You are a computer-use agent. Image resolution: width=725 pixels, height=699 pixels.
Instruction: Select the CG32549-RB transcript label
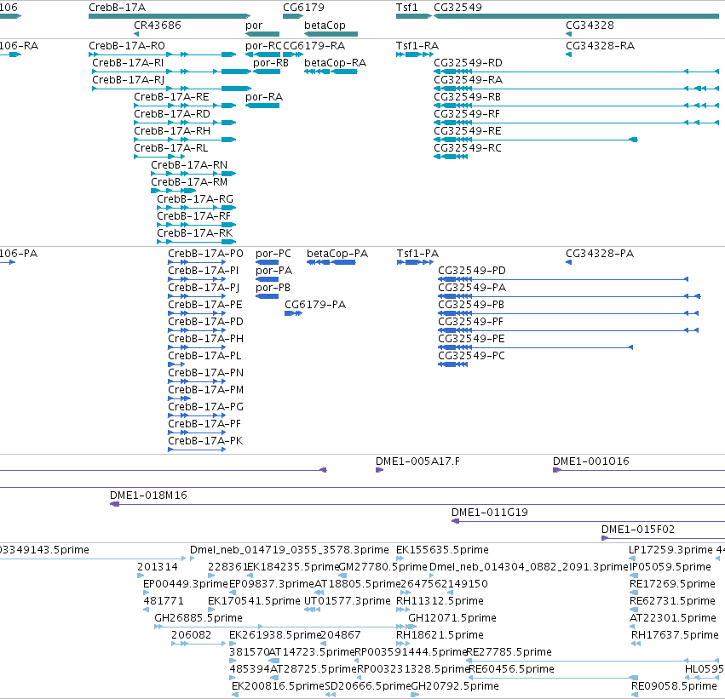point(467,97)
